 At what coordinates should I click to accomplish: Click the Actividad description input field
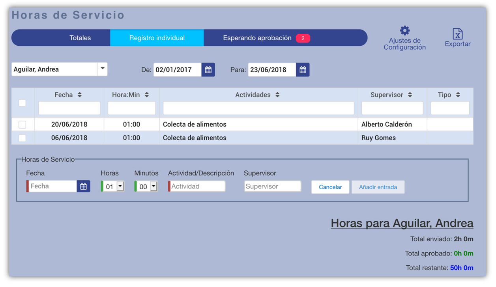tap(197, 186)
